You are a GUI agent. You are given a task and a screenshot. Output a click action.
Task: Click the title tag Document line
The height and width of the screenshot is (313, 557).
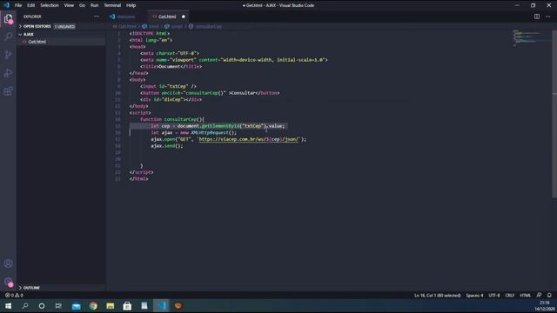pos(171,66)
